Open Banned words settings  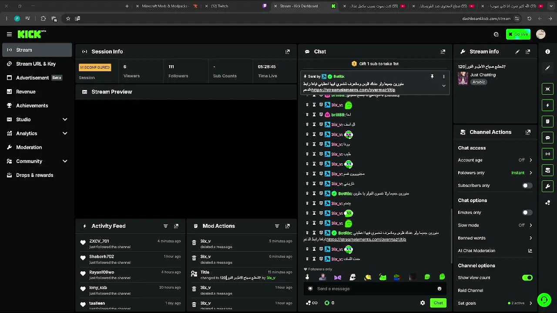click(495, 238)
